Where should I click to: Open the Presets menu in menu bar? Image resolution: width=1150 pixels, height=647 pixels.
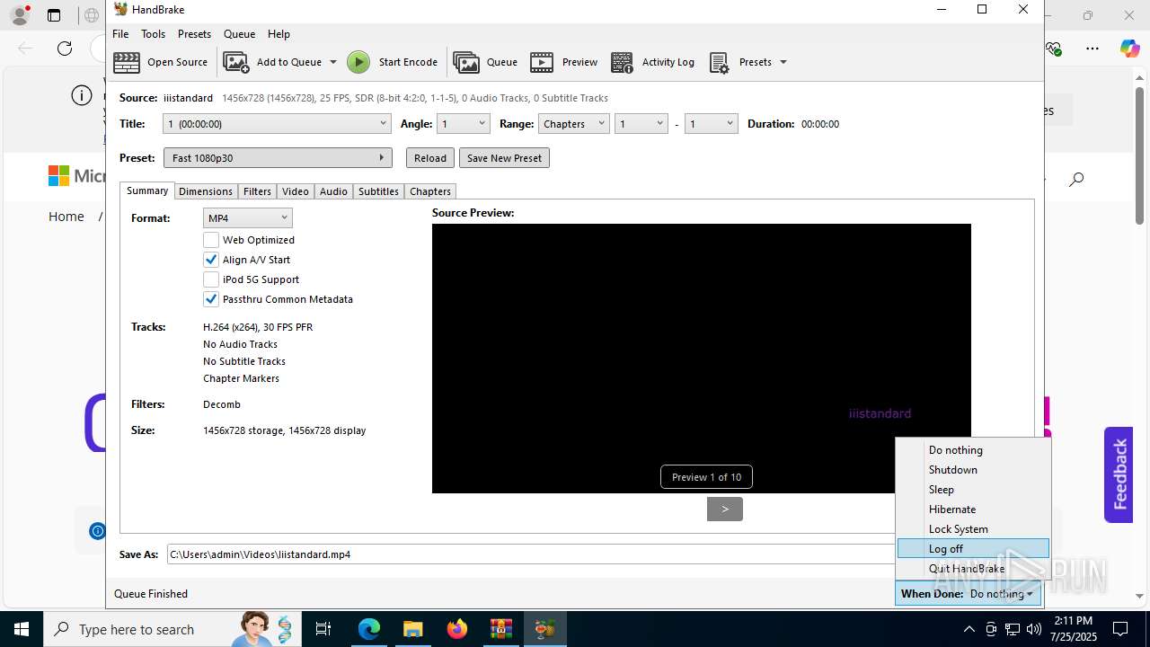tap(194, 34)
